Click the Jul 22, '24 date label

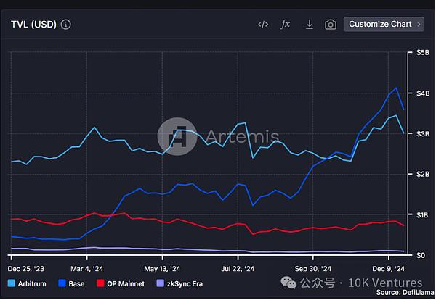[x=238, y=269]
